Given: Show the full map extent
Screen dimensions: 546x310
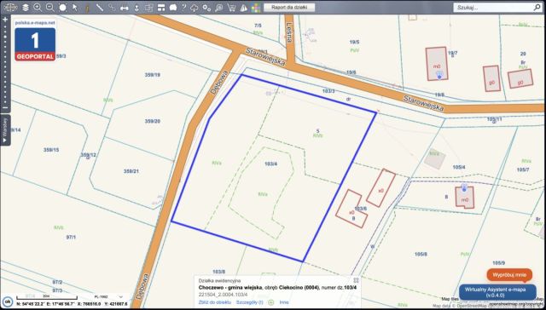Looking at the screenshot, I should pos(62,8).
